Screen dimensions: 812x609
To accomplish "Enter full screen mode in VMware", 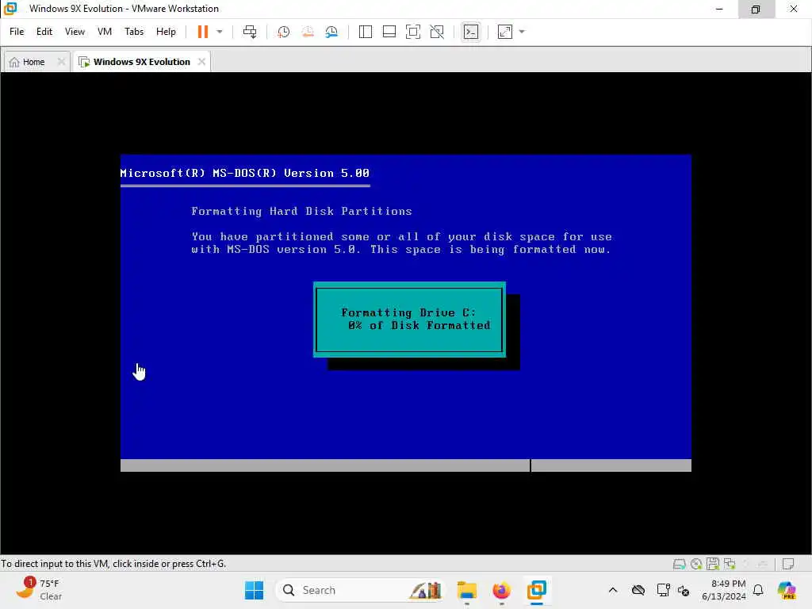I will point(412,32).
